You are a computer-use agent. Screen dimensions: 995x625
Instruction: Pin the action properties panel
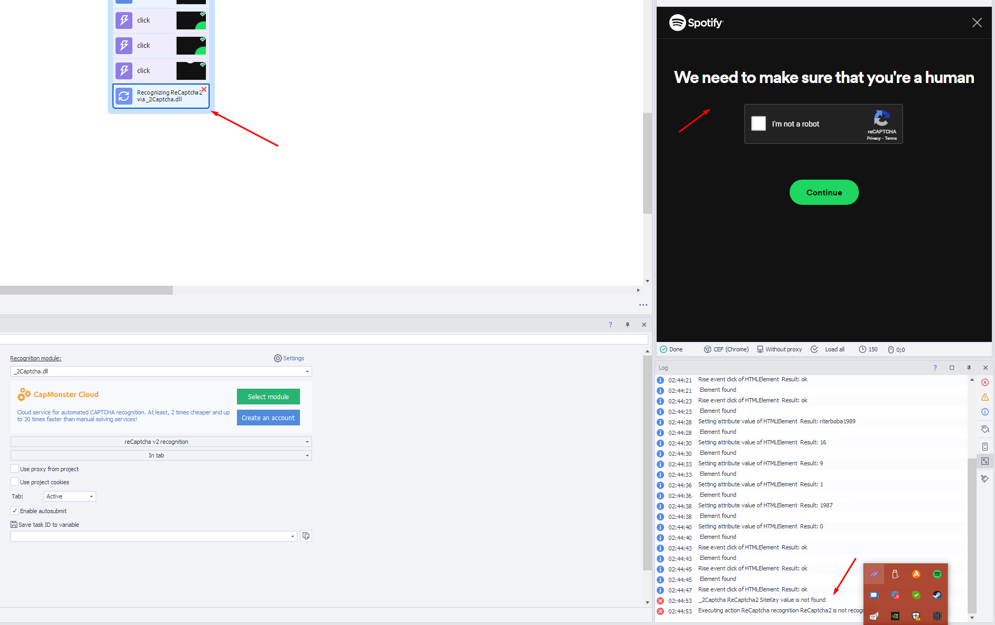pos(627,325)
